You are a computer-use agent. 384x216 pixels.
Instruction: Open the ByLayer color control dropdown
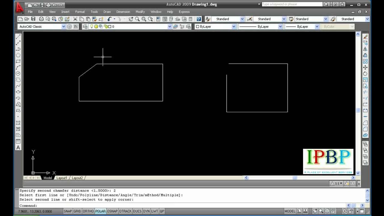(234, 26)
